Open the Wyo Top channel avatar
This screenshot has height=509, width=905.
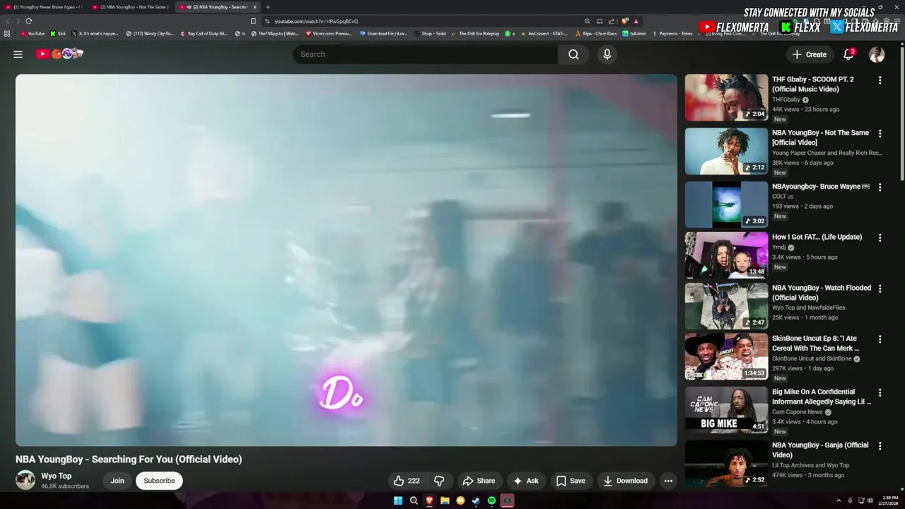click(25, 480)
